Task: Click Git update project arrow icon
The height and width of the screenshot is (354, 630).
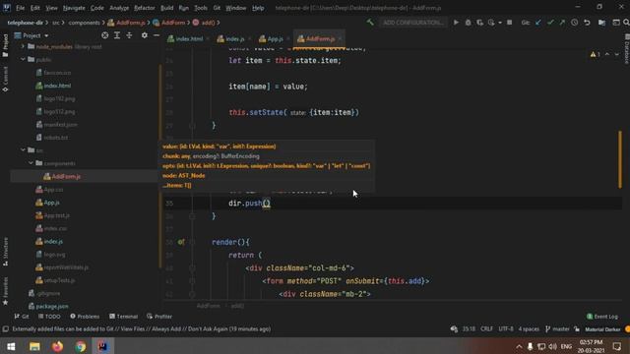Action: tap(538, 23)
